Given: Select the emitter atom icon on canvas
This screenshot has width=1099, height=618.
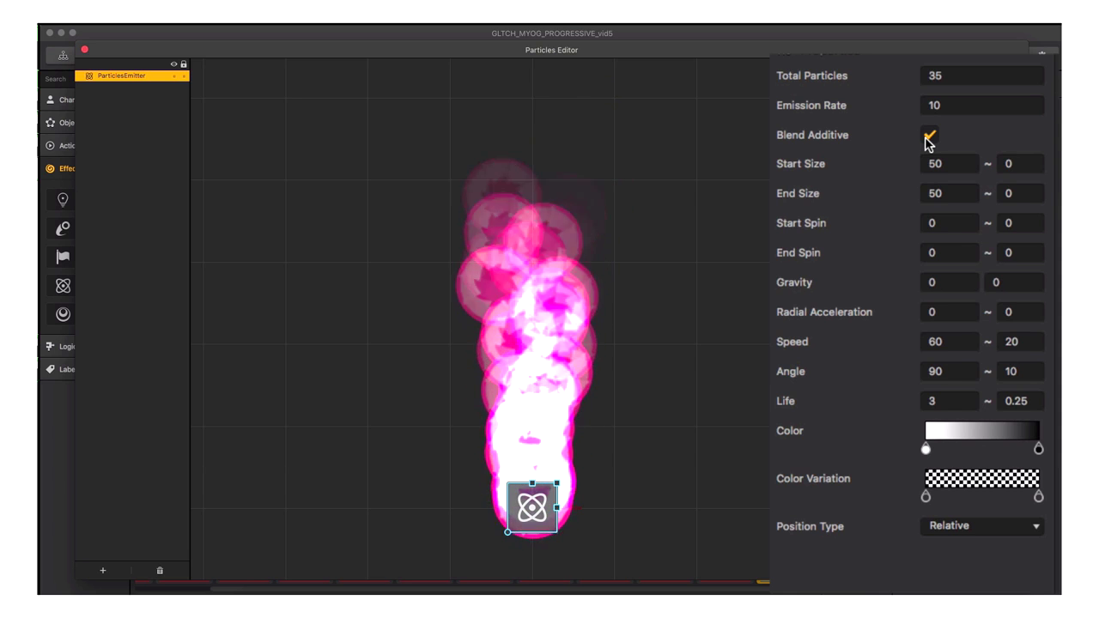Looking at the screenshot, I should pyautogui.click(x=532, y=508).
